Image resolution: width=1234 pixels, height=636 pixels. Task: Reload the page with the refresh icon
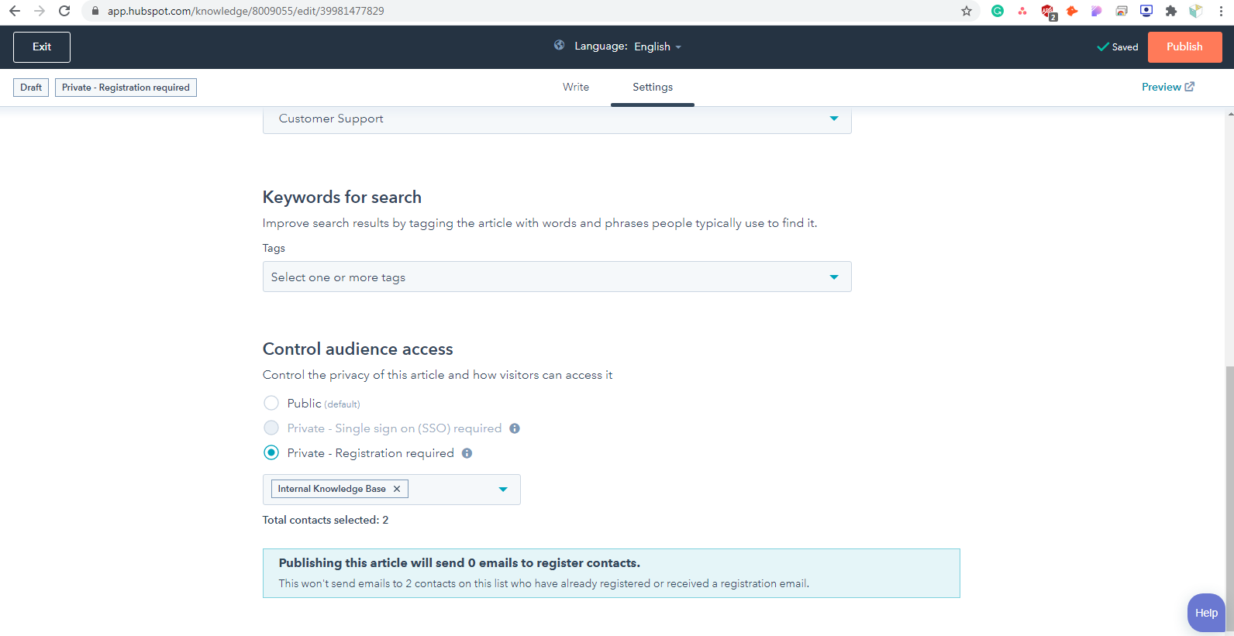64,11
